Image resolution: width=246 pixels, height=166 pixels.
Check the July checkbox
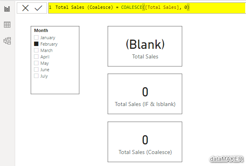[36, 76]
